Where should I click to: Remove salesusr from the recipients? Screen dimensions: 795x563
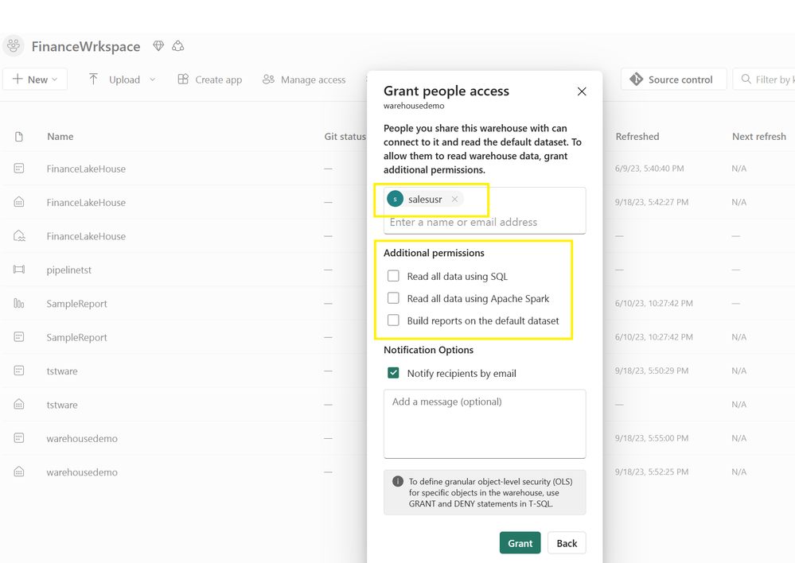[454, 200]
